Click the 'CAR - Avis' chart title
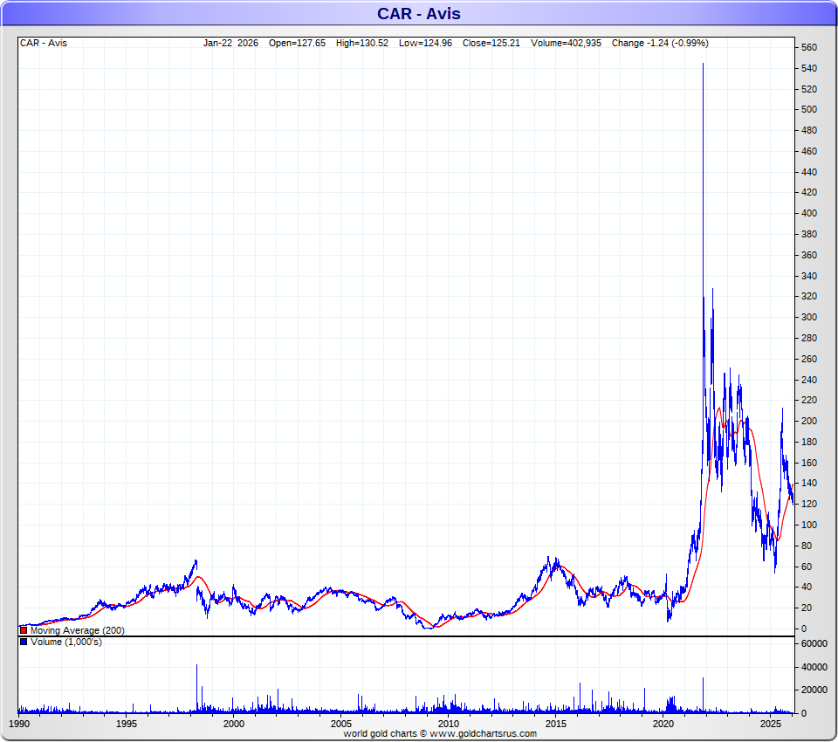The width and height of the screenshot is (838, 742). [x=418, y=13]
